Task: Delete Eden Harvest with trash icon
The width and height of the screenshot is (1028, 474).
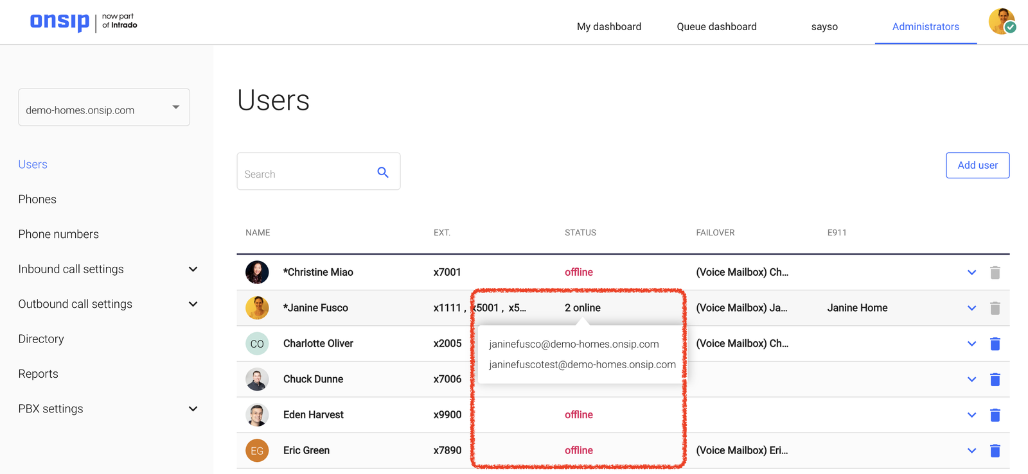Action: pos(995,415)
